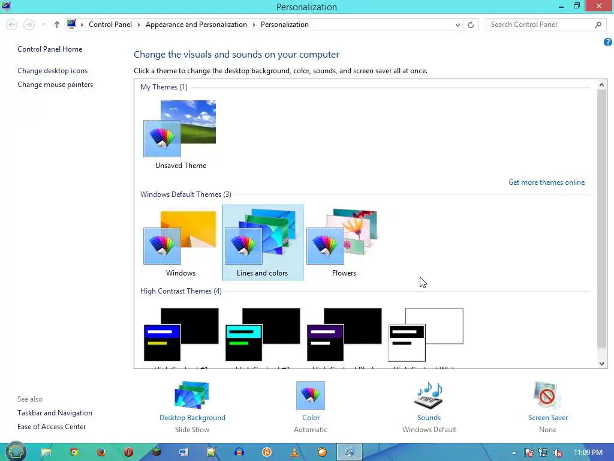Open Change desktop icons link
The width and height of the screenshot is (614, 461).
(x=53, y=71)
